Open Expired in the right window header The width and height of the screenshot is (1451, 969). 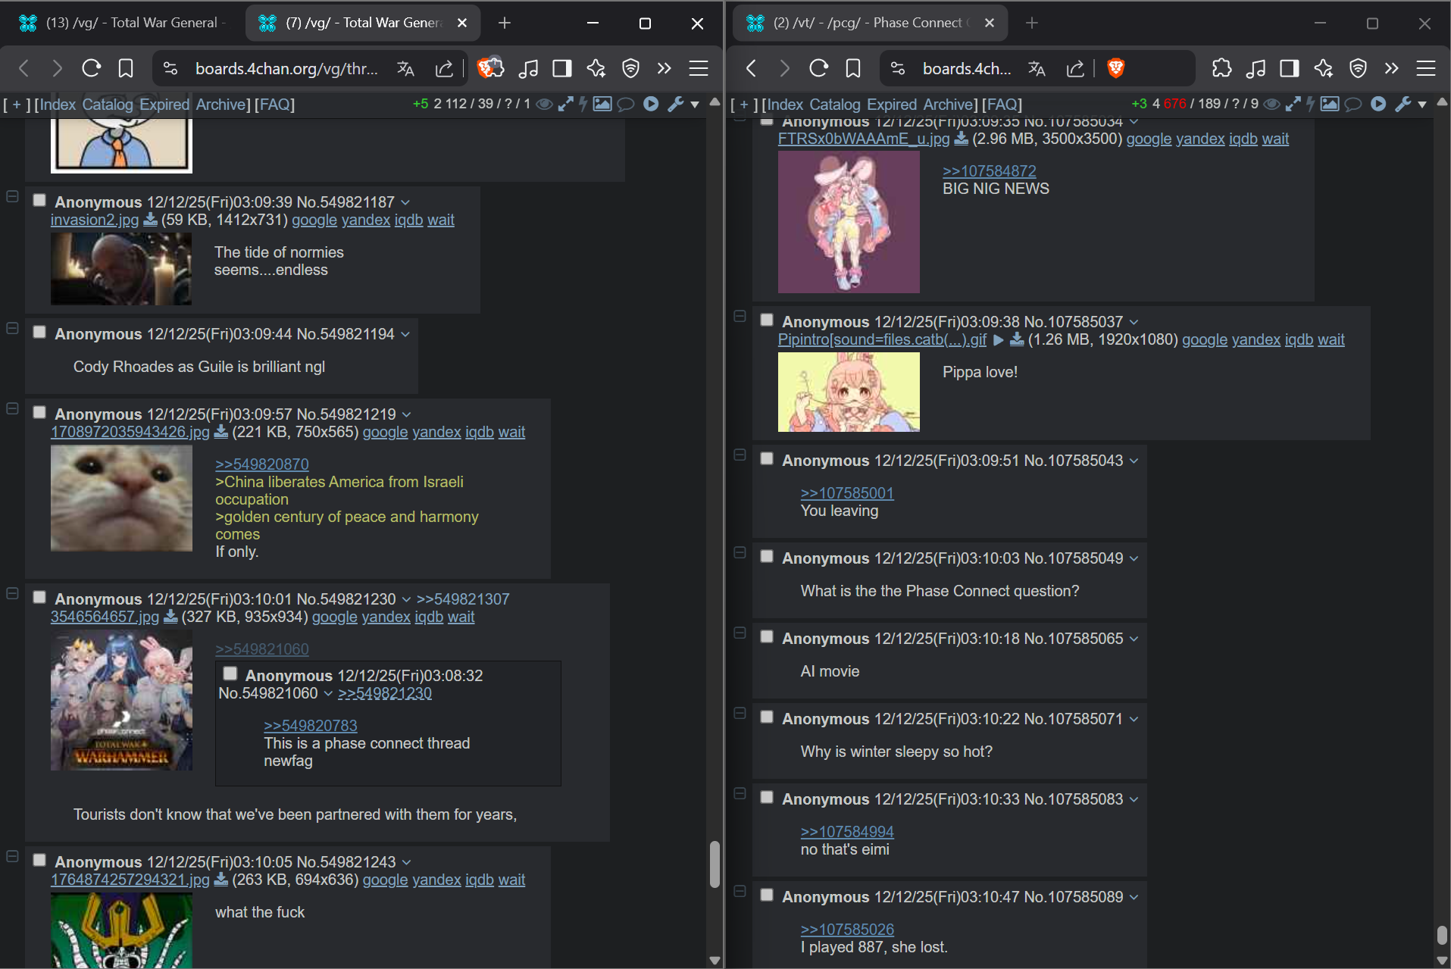point(892,105)
